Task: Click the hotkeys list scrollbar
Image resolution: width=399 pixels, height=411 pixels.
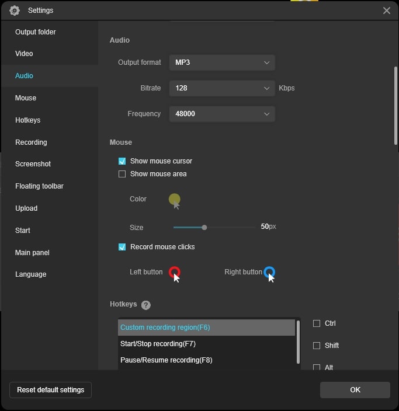Action: coord(298,342)
